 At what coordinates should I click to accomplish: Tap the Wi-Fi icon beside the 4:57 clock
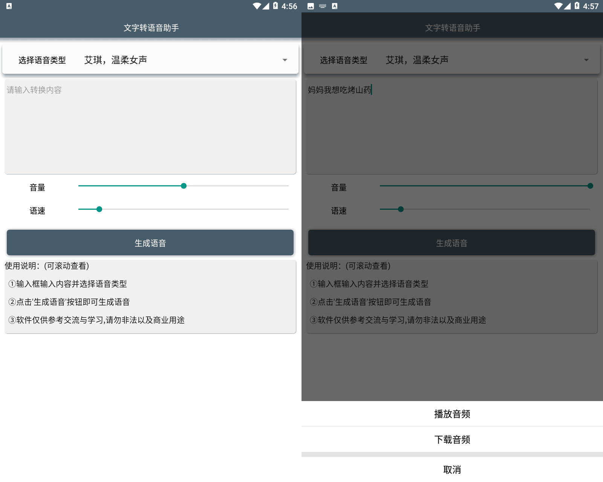[x=558, y=6]
